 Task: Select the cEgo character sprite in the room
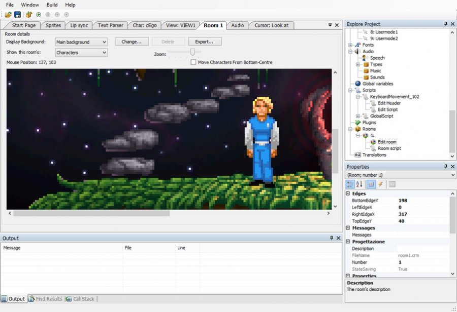tap(262, 142)
